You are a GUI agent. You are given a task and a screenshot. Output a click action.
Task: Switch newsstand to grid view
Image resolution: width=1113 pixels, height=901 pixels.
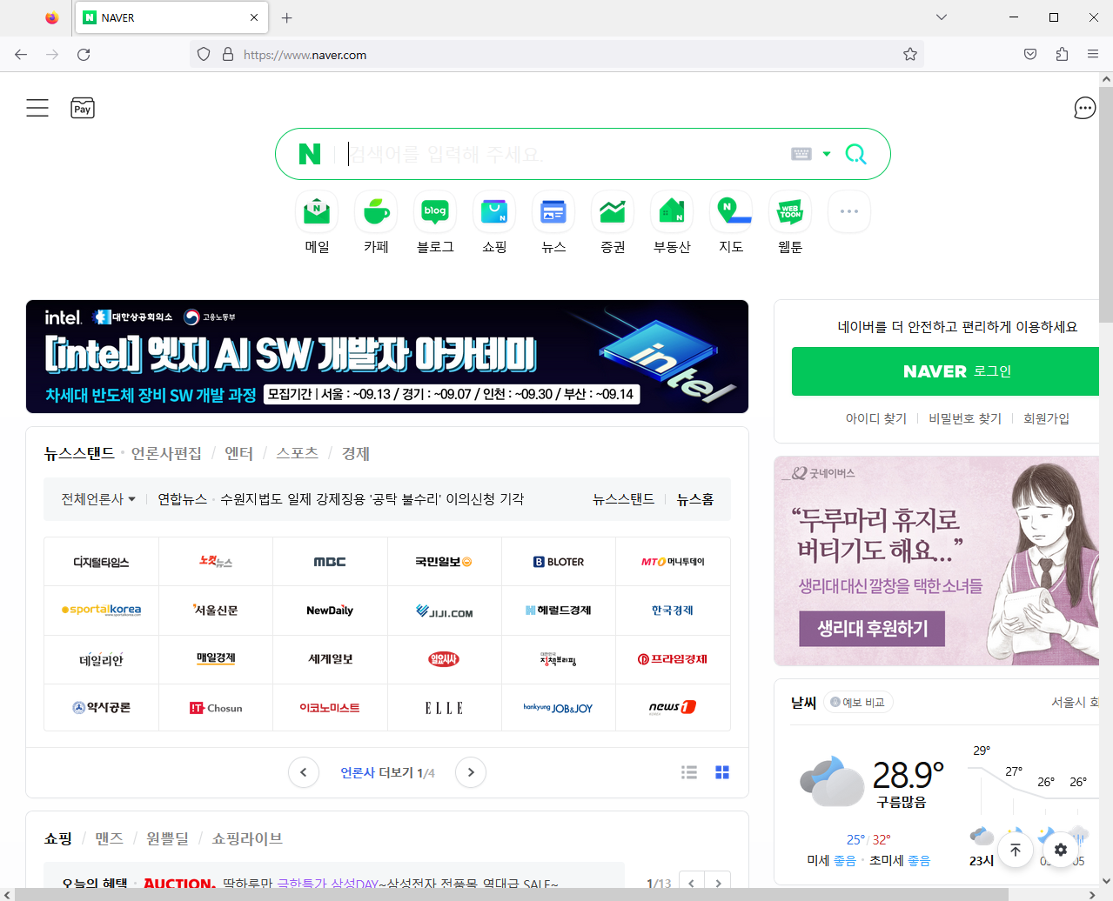[722, 772]
